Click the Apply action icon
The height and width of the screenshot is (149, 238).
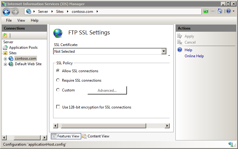click(x=179, y=36)
